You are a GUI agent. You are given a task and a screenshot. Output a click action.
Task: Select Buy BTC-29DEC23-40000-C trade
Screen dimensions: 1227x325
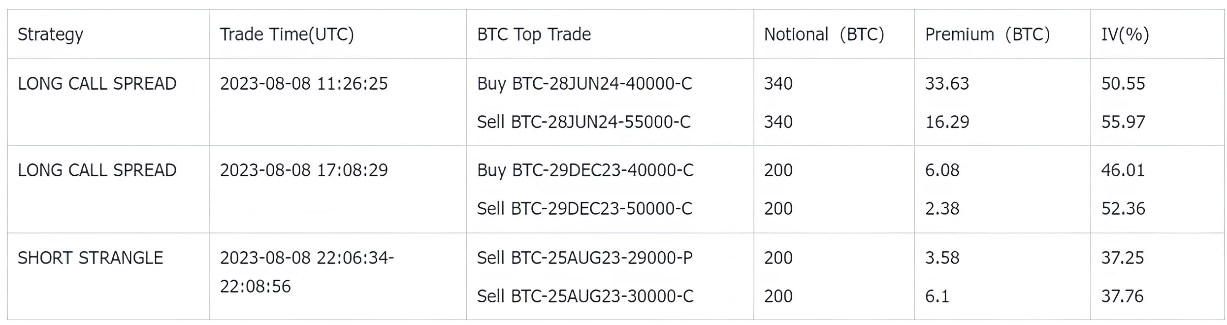tap(585, 170)
